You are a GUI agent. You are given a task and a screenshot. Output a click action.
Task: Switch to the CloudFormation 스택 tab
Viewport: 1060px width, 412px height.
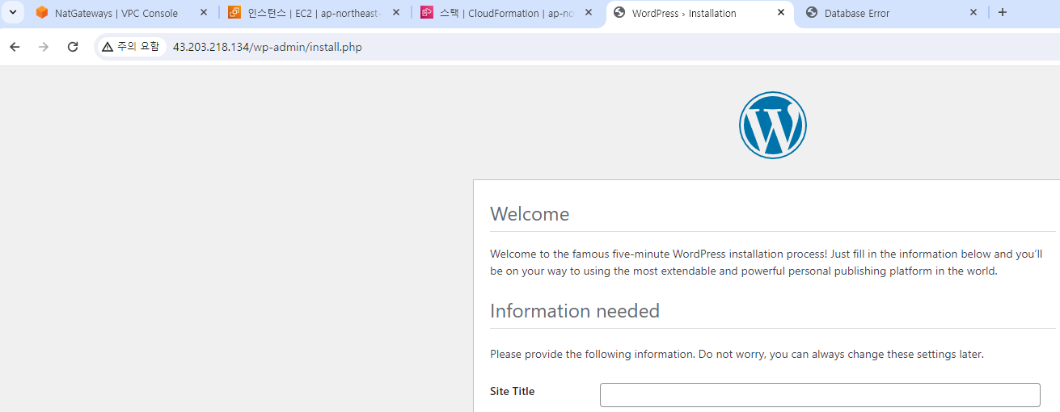[507, 13]
